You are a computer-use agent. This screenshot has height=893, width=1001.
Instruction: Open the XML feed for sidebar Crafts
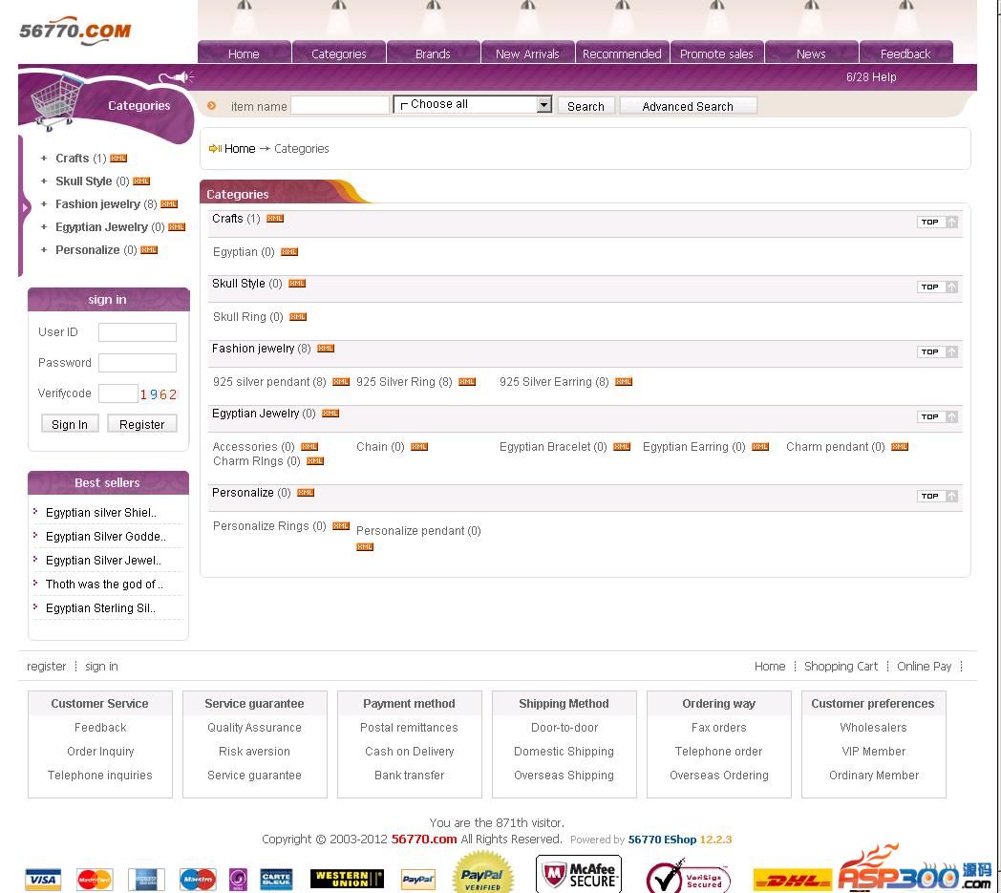[x=118, y=159]
